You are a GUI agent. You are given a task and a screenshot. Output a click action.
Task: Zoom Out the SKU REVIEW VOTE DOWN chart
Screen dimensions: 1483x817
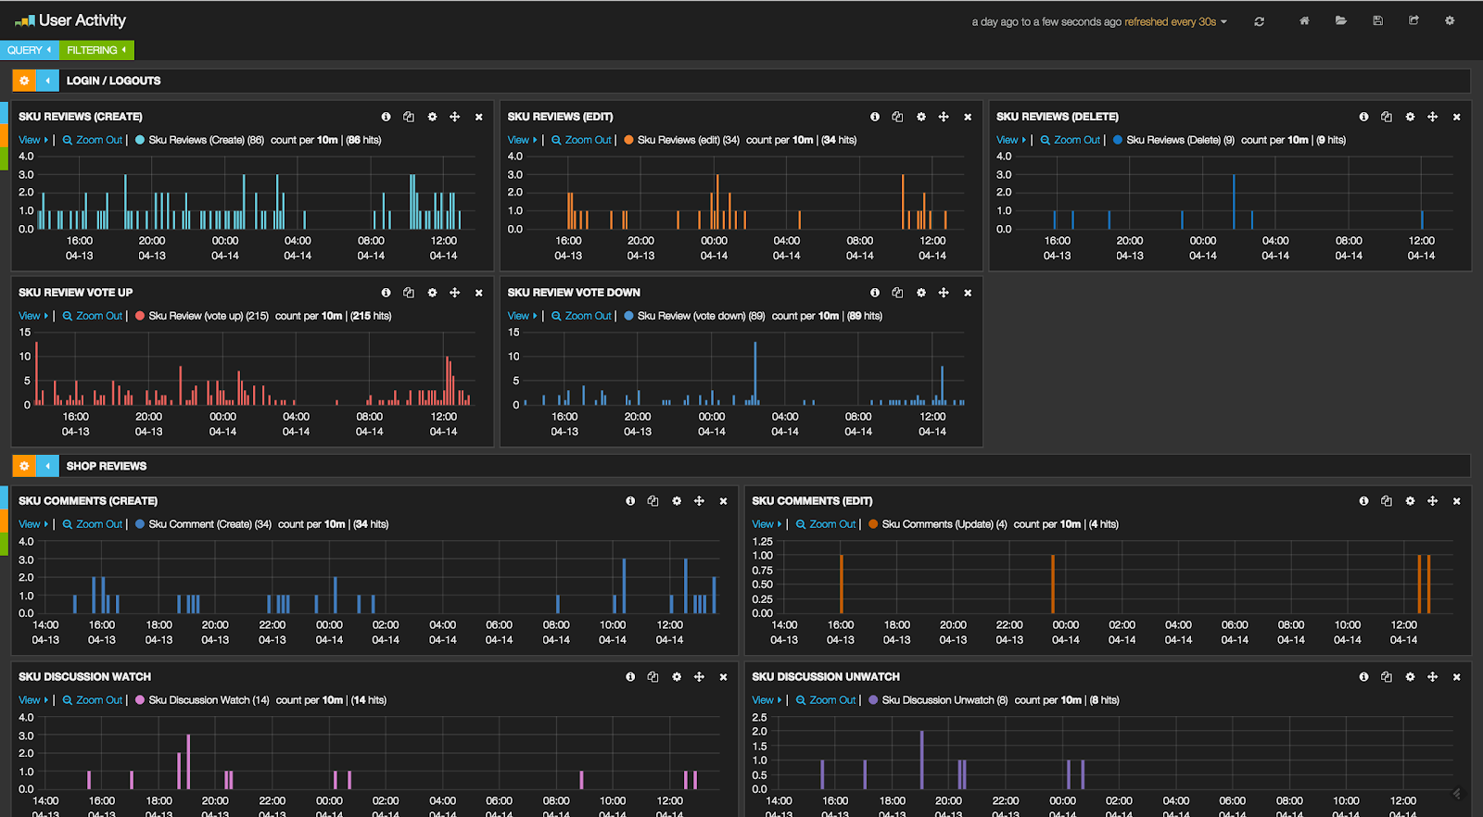tap(581, 316)
